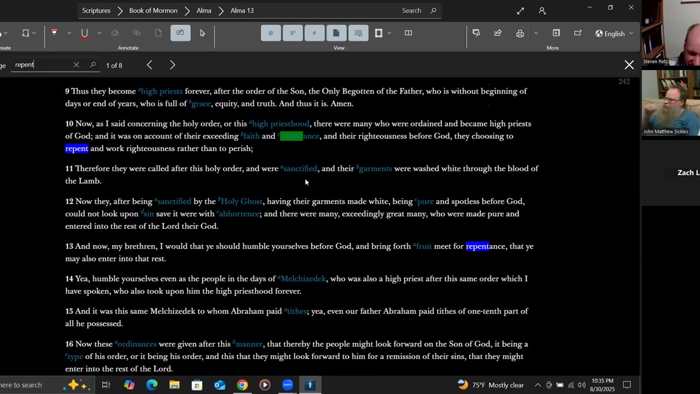Navigate to Alma breadcrumb
Screen dimensions: 700x394
tap(204, 10)
